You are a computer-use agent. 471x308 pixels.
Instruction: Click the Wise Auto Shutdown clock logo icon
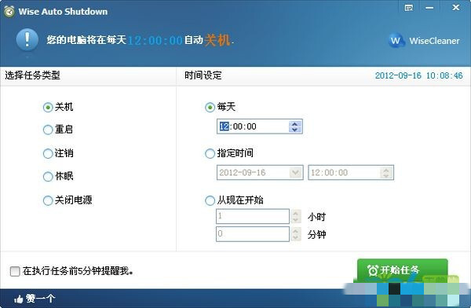[x=9, y=11]
